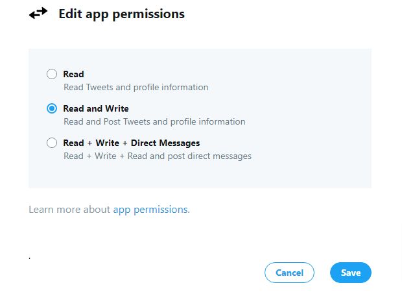The image size is (402, 294).
Task: Click the small stray dot at lower left
Action: tap(30, 258)
